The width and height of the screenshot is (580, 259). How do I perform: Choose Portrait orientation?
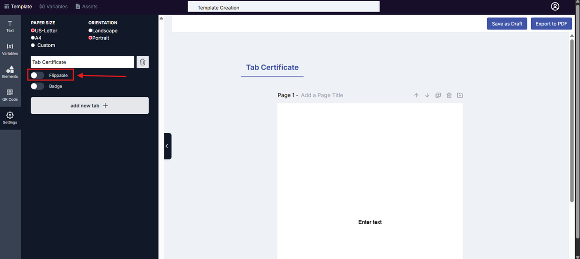[x=90, y=38]
